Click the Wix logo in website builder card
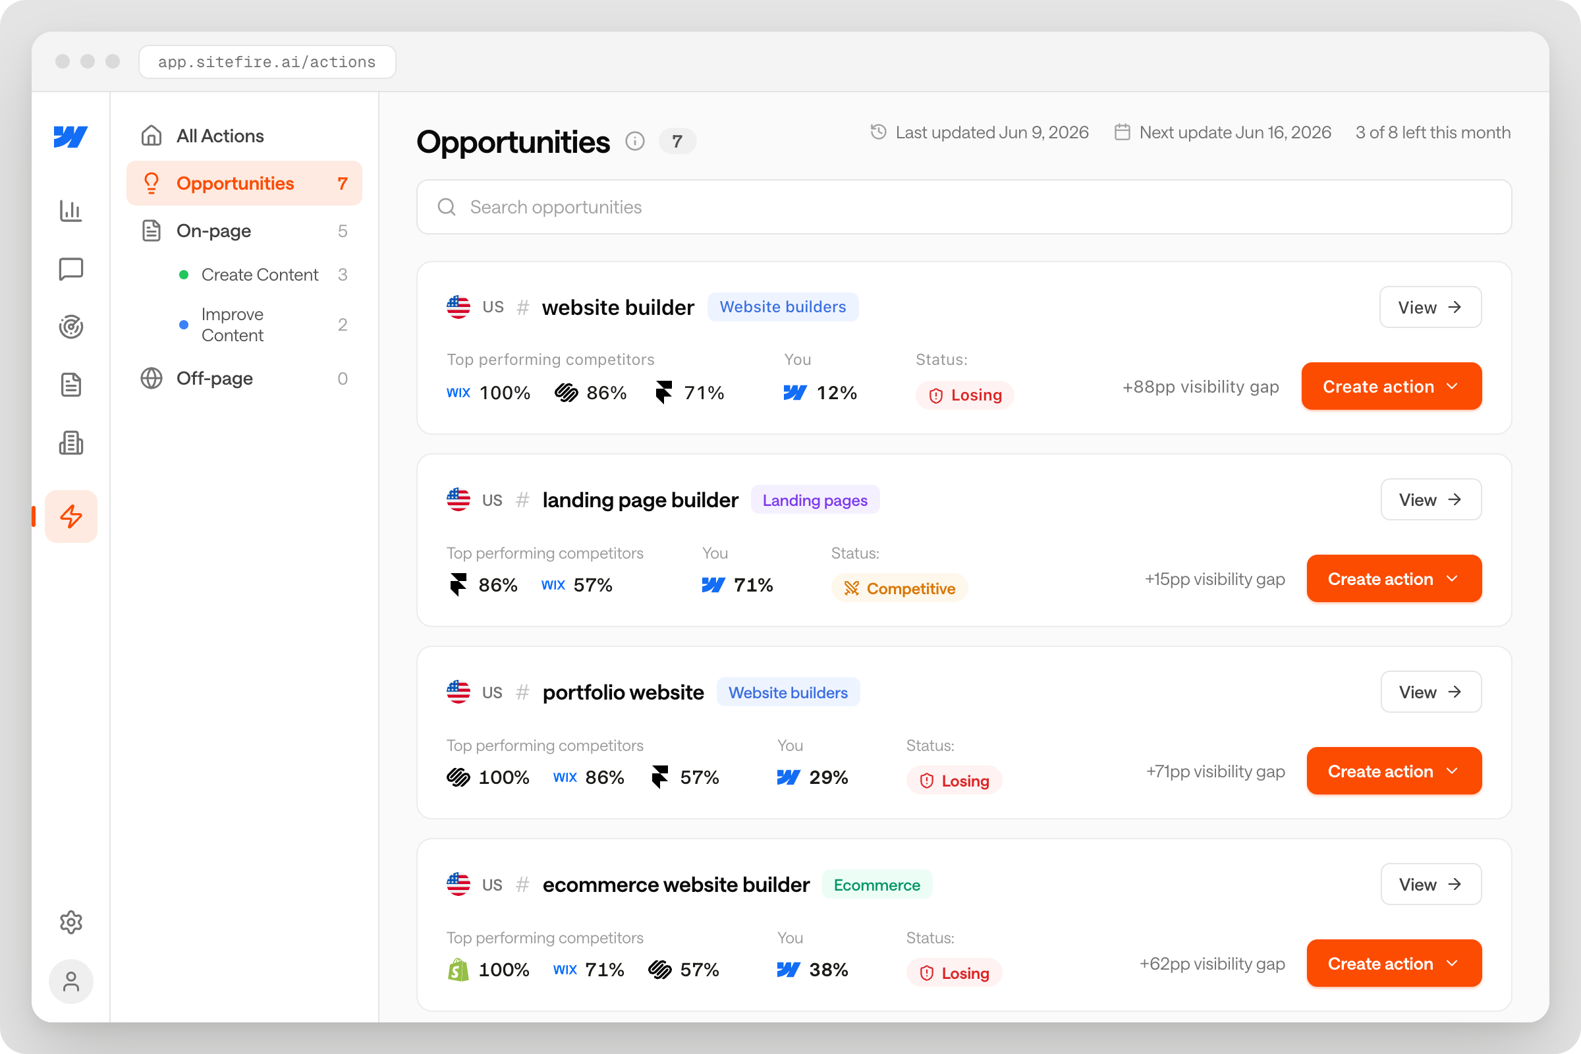This screenshot has height=1054, width=1581. [458, 393]
